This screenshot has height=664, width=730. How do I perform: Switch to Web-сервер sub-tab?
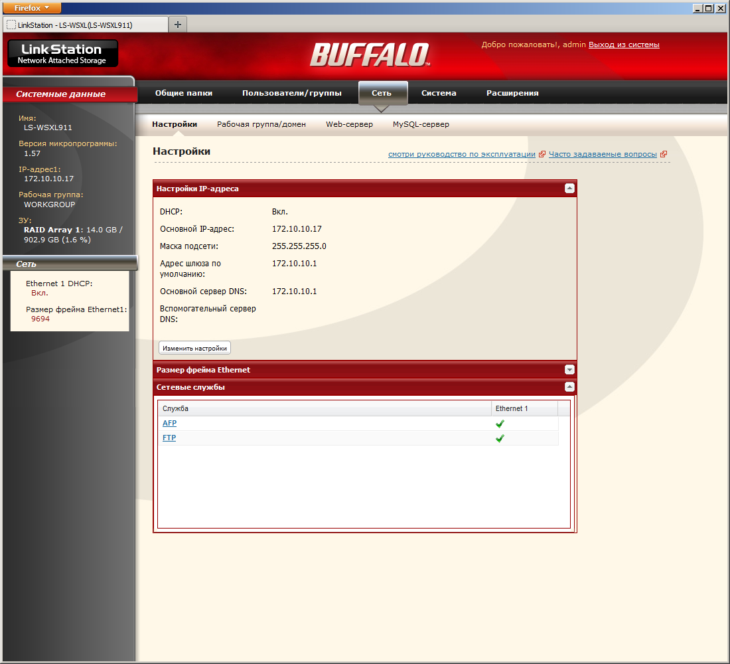coord(349,124)
